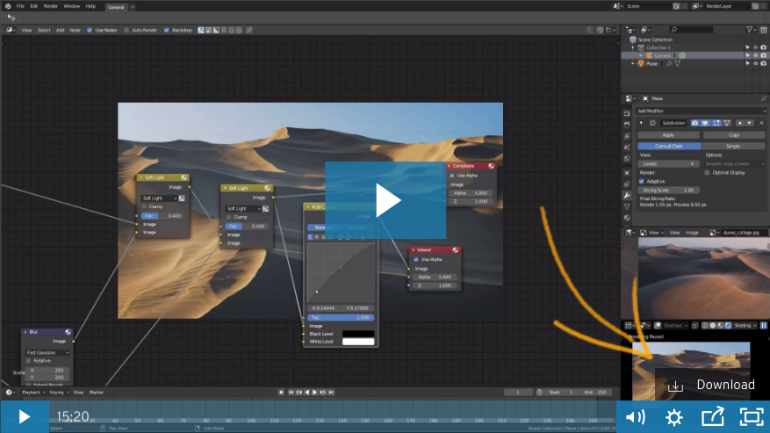This screenshot has width=770, height=433.
Task: Remove Subdivision modifier with X icon
Action: click(761, 123)
